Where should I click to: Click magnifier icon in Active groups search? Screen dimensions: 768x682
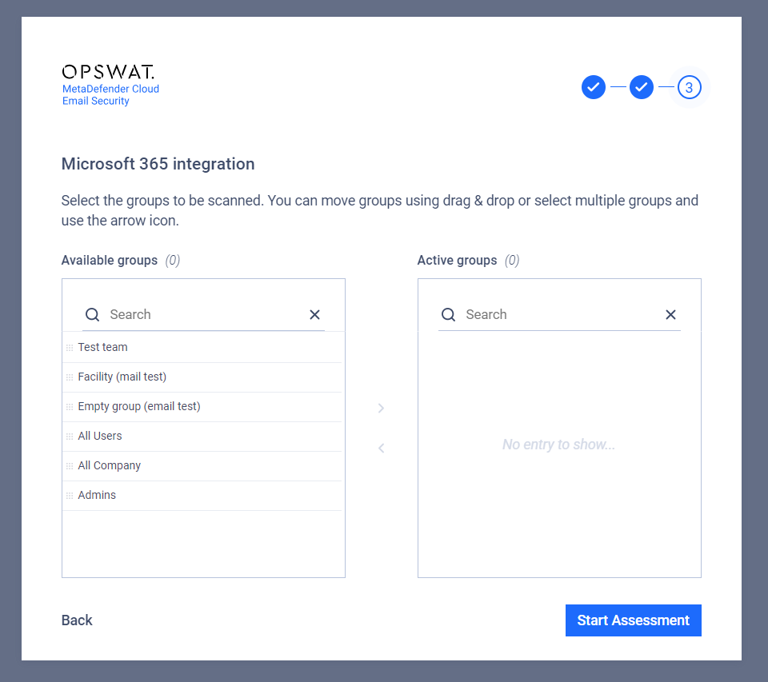pos(448,314)
